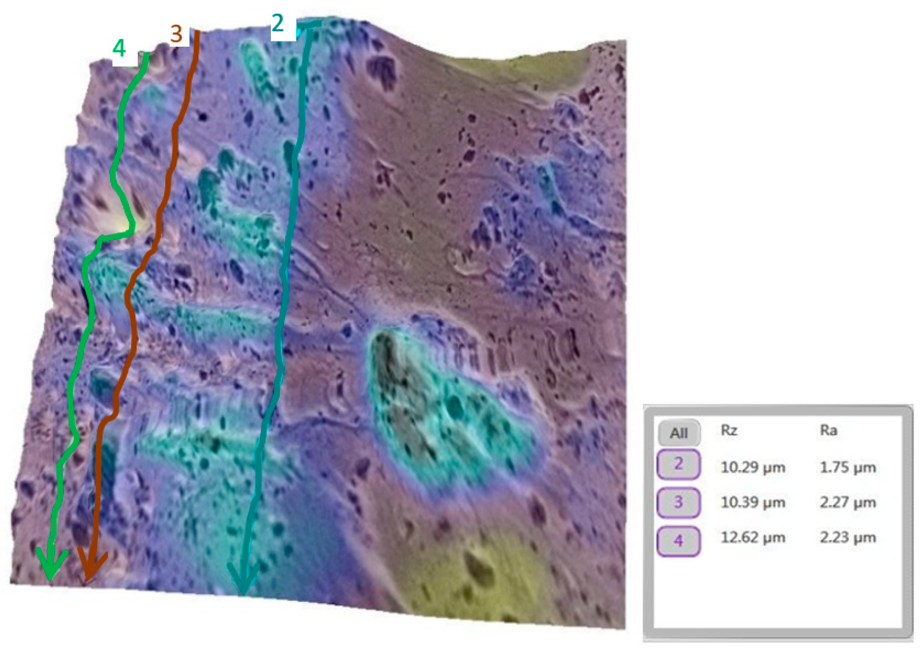Click the 10.39 µm Rz value
The image size is (924, 660).
coord(752,502)
